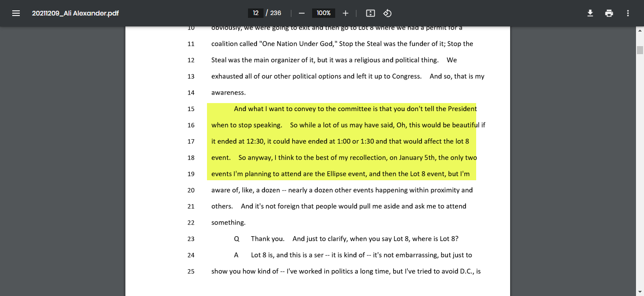The width and height of the screenshot is (644, 296).
Task: Download the PDF file
Action: point(590,13)
